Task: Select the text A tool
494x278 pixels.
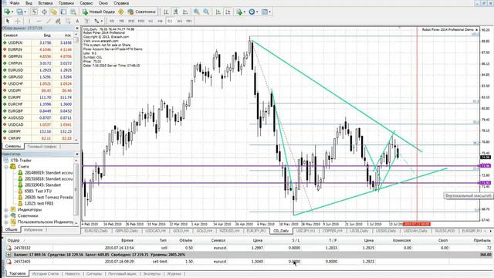Action: click(x=77, y=21)
